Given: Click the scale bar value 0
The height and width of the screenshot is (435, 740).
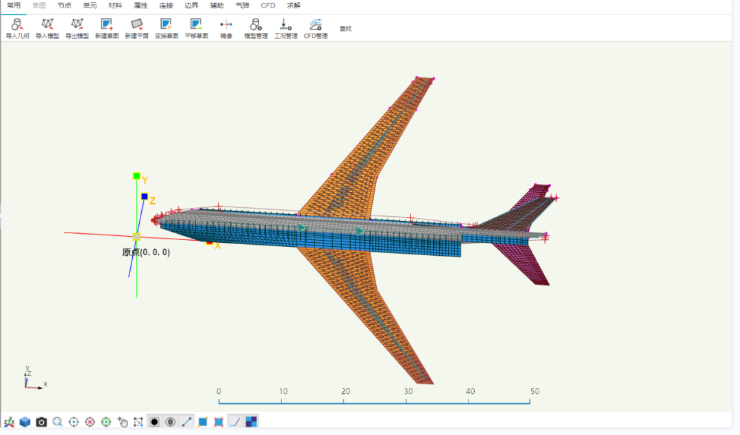Looking at the screenshot, I should point(219,391).
